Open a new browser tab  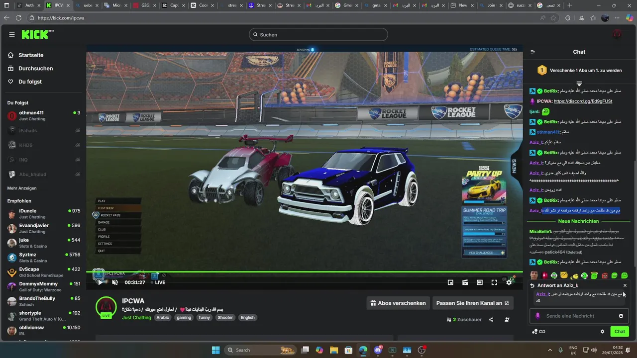(x=570, y=5)
